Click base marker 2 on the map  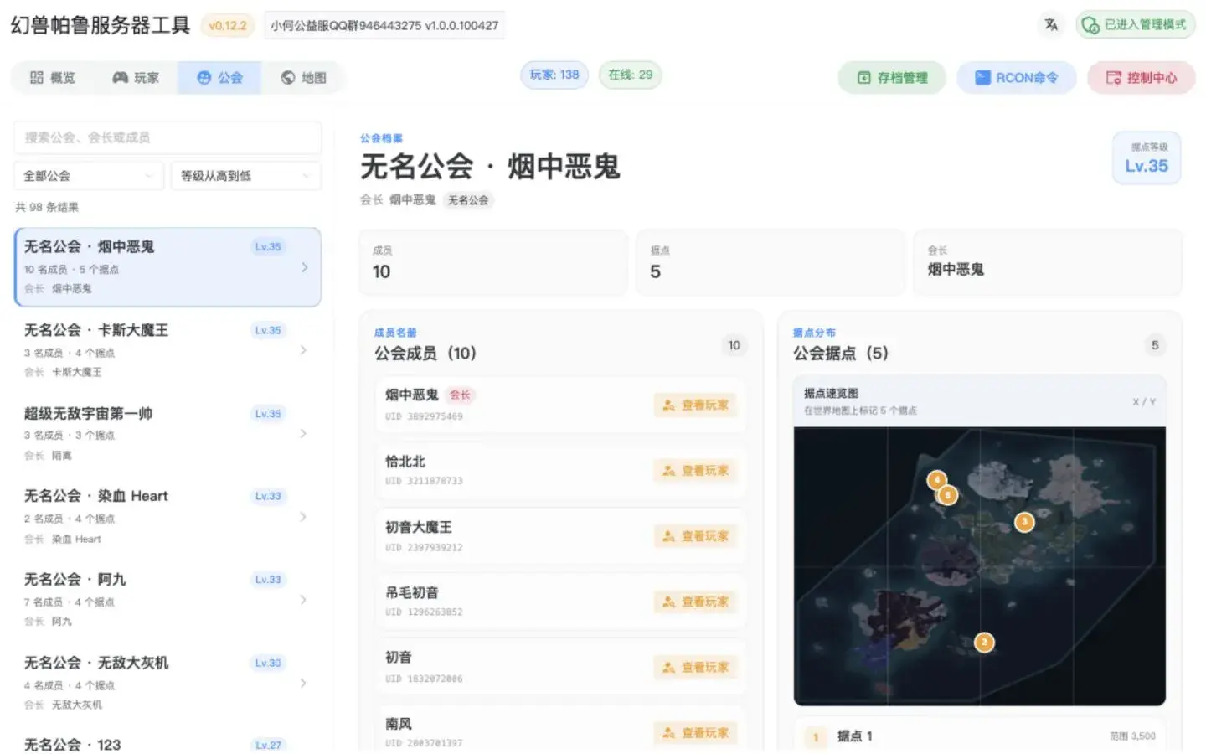point(984,643)
